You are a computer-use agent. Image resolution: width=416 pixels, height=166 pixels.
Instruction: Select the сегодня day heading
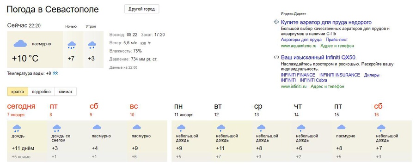tap(21, 107)
